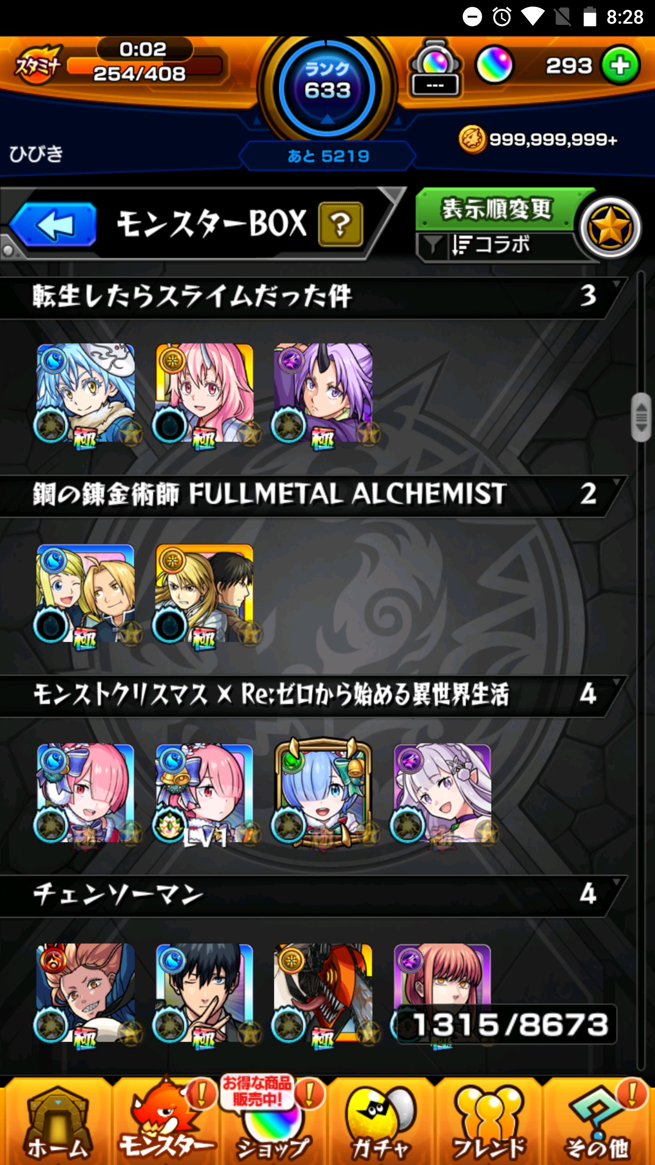Collapse the FULLMETAL ALCHEMIST section header
The image size is (655, 1165).
click(x=314, y=495)
